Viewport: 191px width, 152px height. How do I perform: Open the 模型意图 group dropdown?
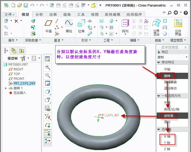click(178, 40)
